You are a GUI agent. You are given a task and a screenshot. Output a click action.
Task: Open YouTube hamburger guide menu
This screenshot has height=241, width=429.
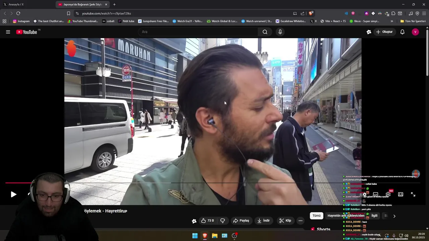click(x=8, y=32)
